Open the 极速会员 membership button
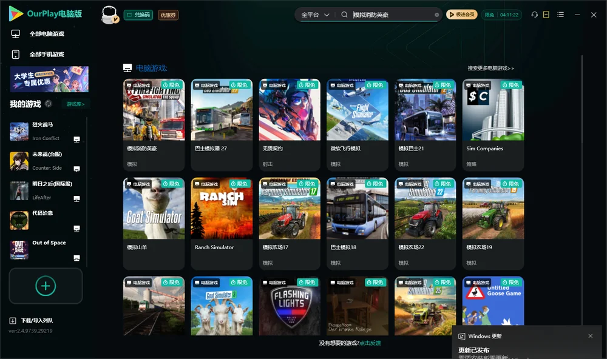607x359 pixels. tap(462, 15)
